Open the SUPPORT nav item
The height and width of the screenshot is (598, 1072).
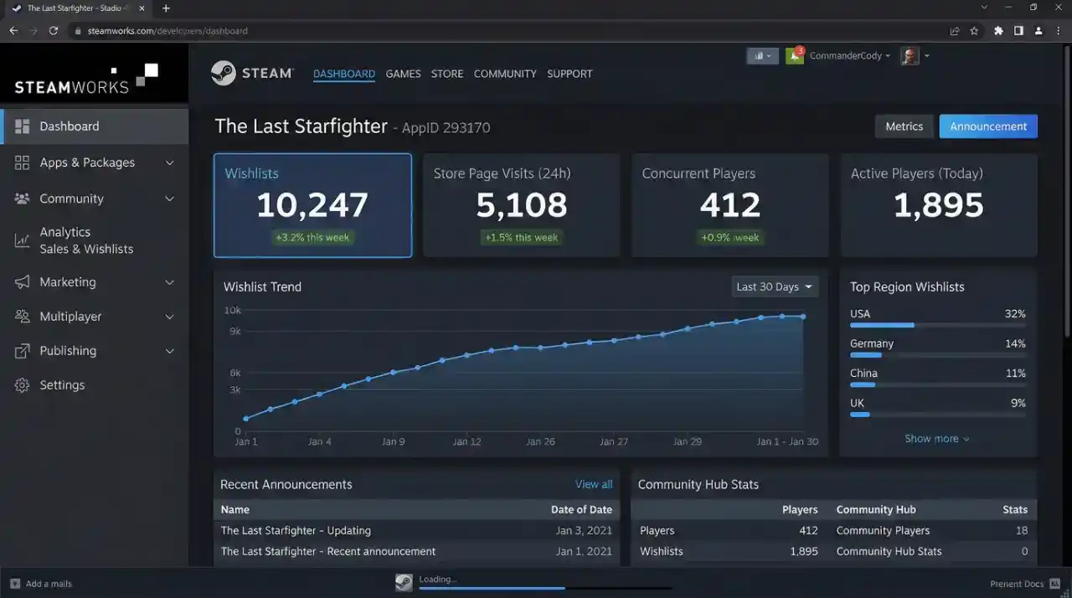click(x=569, y=74)
